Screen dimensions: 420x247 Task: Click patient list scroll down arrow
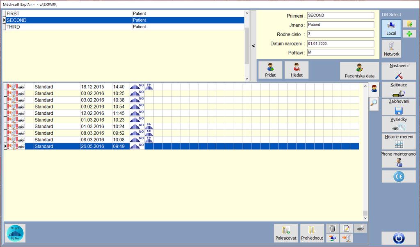click(x=247, y=79)
